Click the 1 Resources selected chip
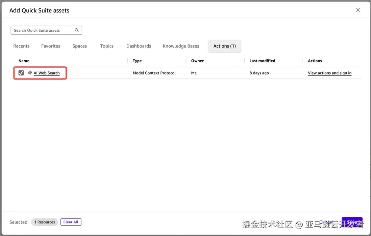Image resolution: width=371 pixels, height=236 pixels. pos(44,222)
